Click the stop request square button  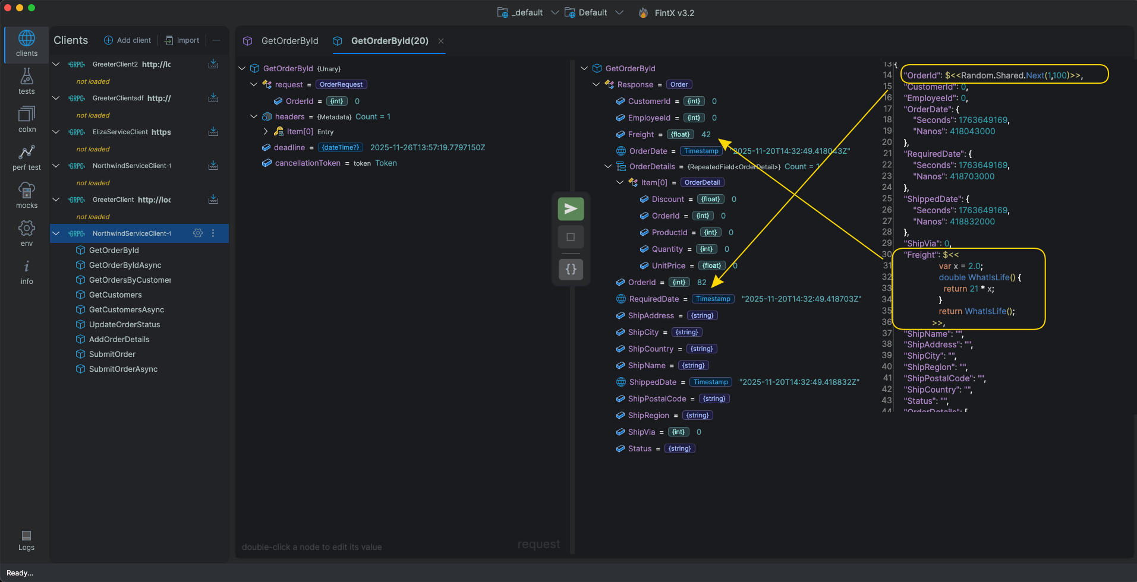(x=571, y=237)
